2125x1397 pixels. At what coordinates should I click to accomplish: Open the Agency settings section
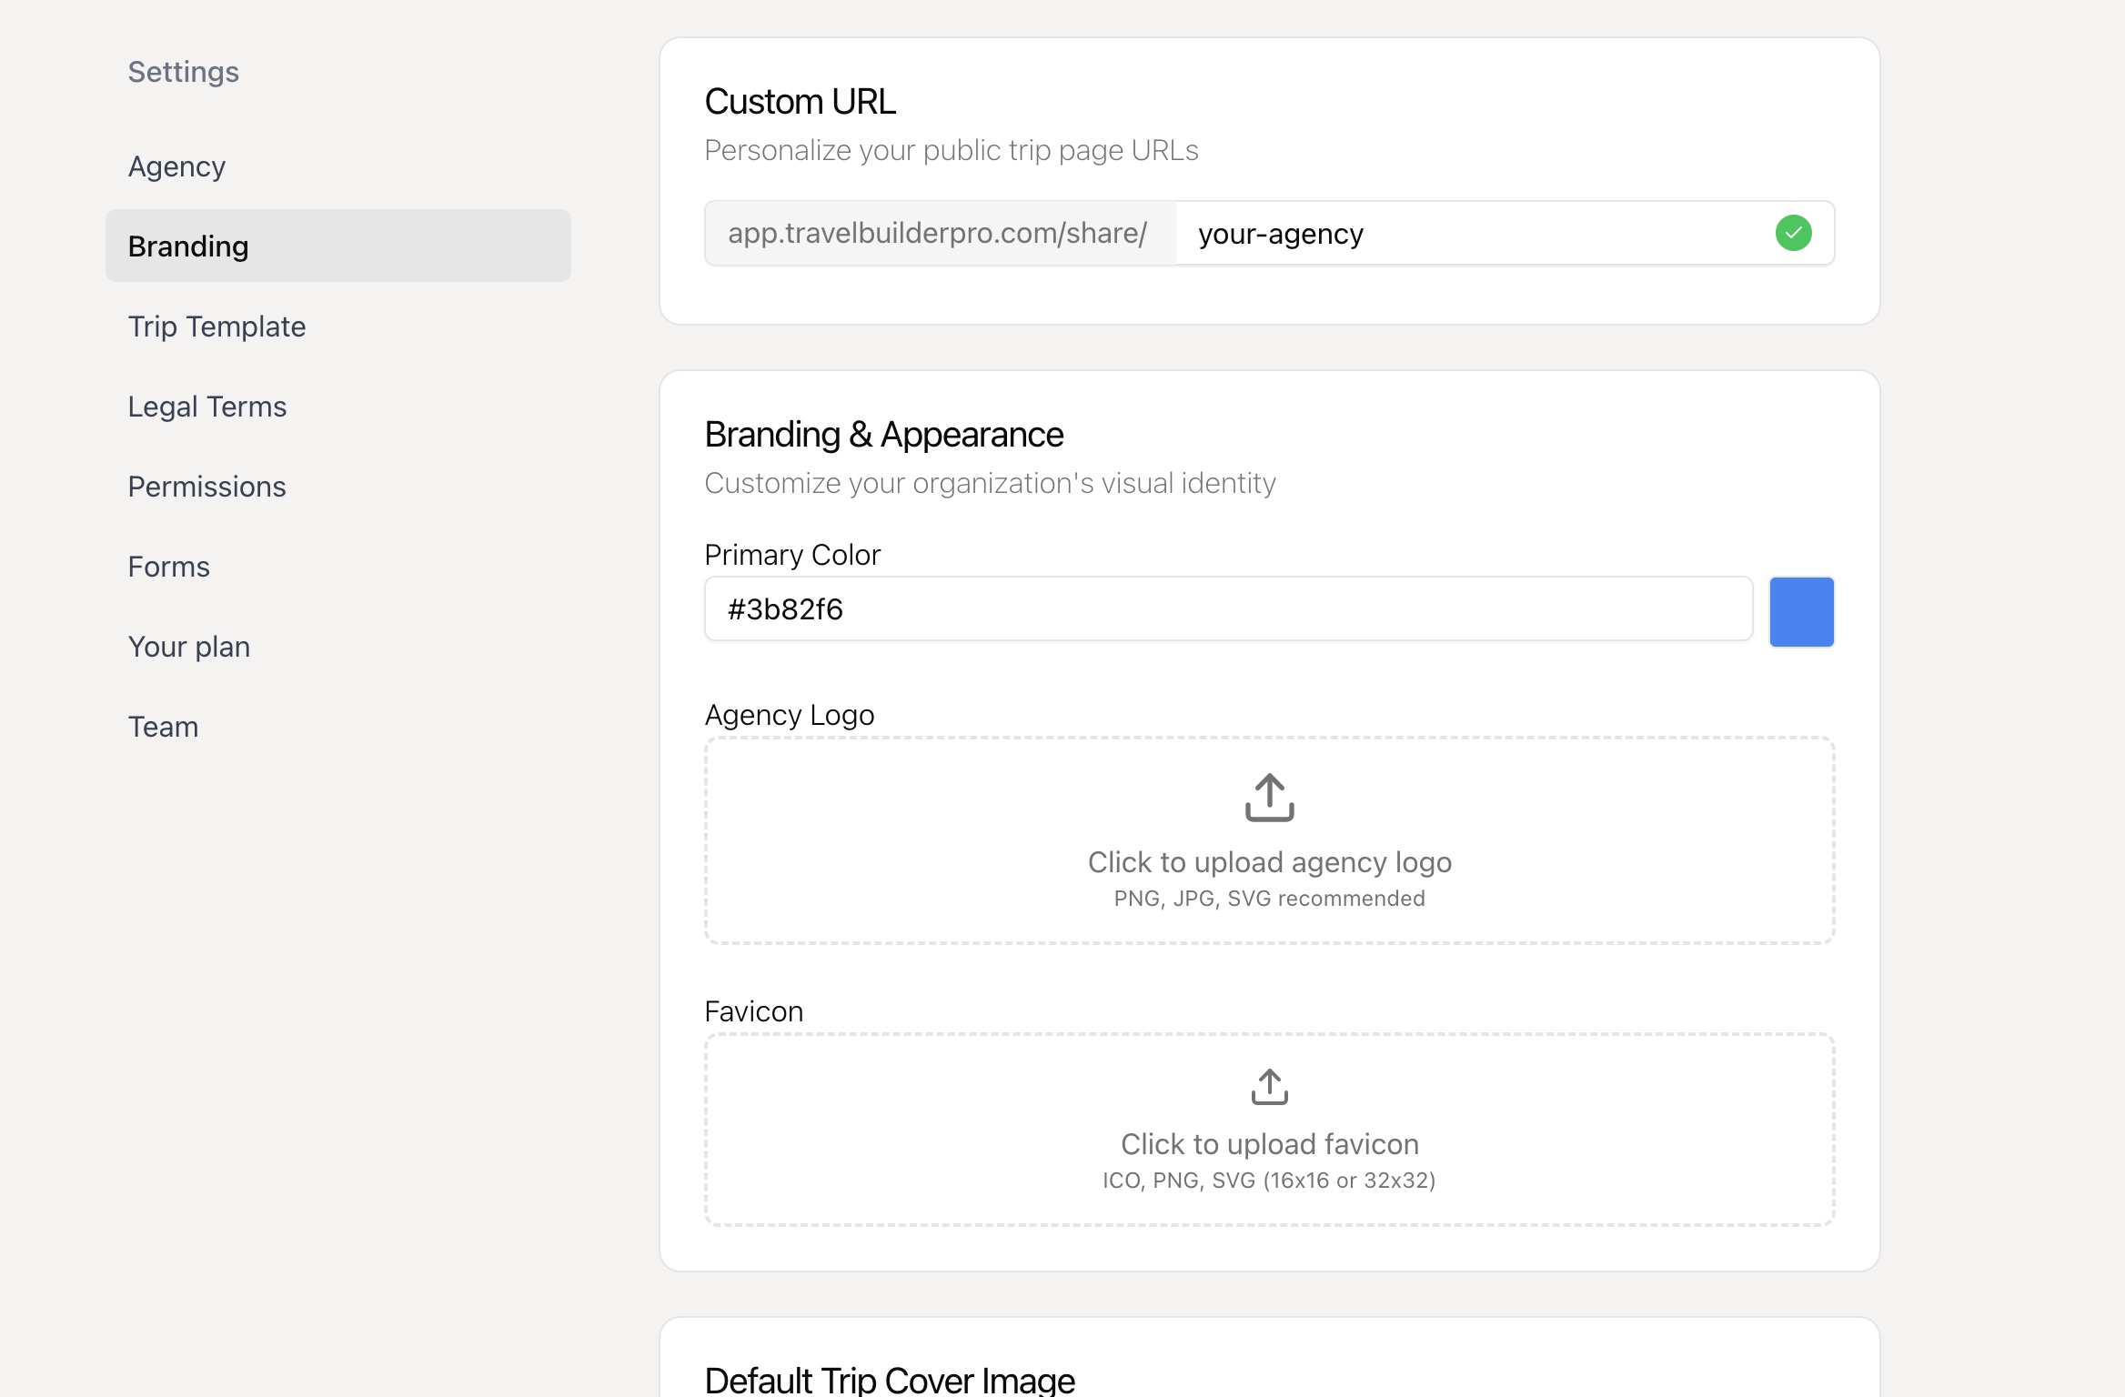tap(176, 166)
